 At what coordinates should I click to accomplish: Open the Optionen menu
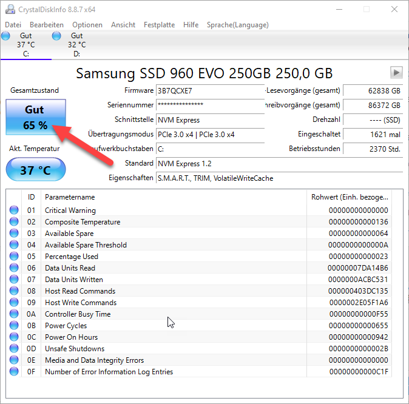[x=87, y=25]
